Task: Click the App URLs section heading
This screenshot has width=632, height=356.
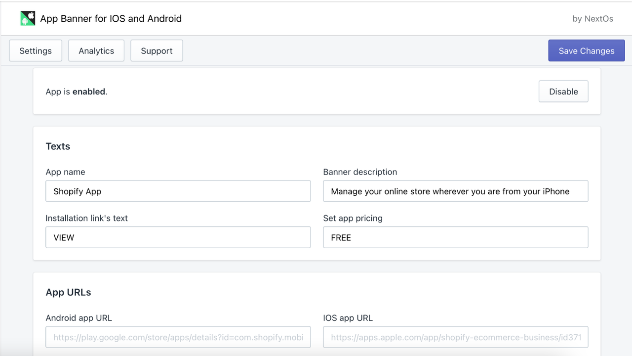Action: (x=68, y=292)
